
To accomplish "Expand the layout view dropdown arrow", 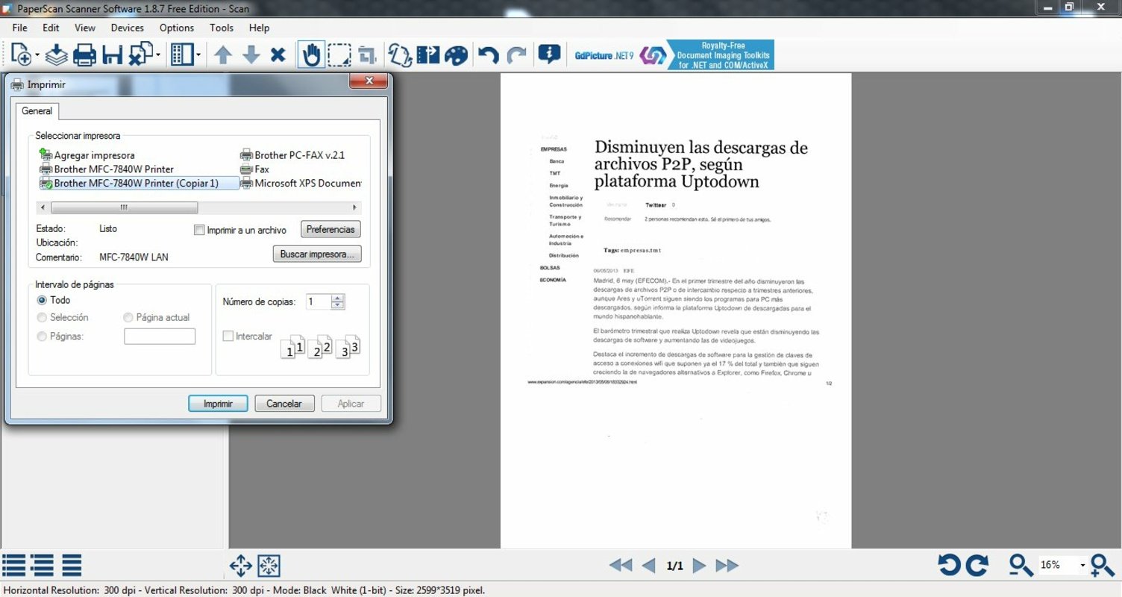I will click(x=198, y=54).
